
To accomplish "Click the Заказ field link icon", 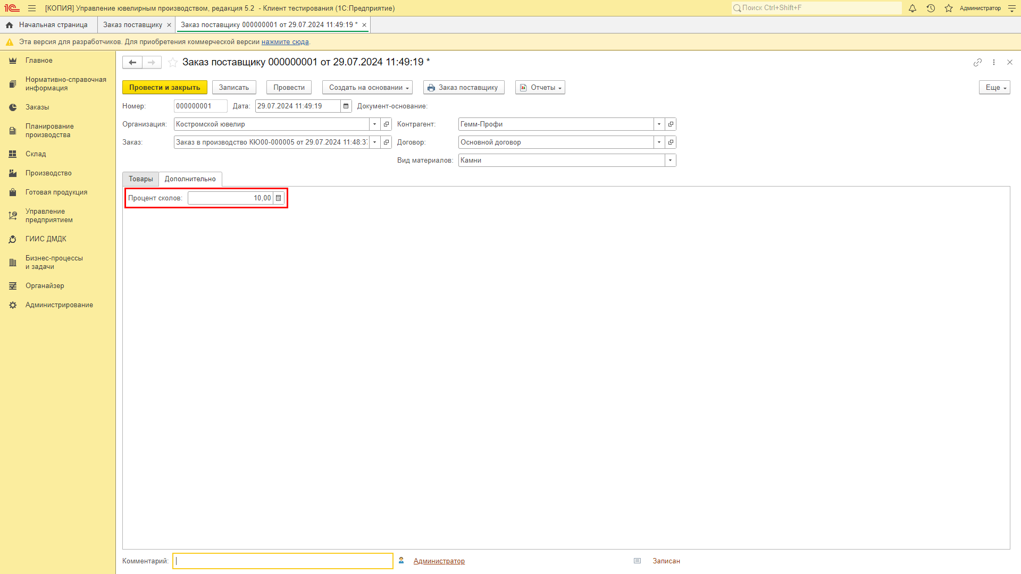I will pos(386,142).
